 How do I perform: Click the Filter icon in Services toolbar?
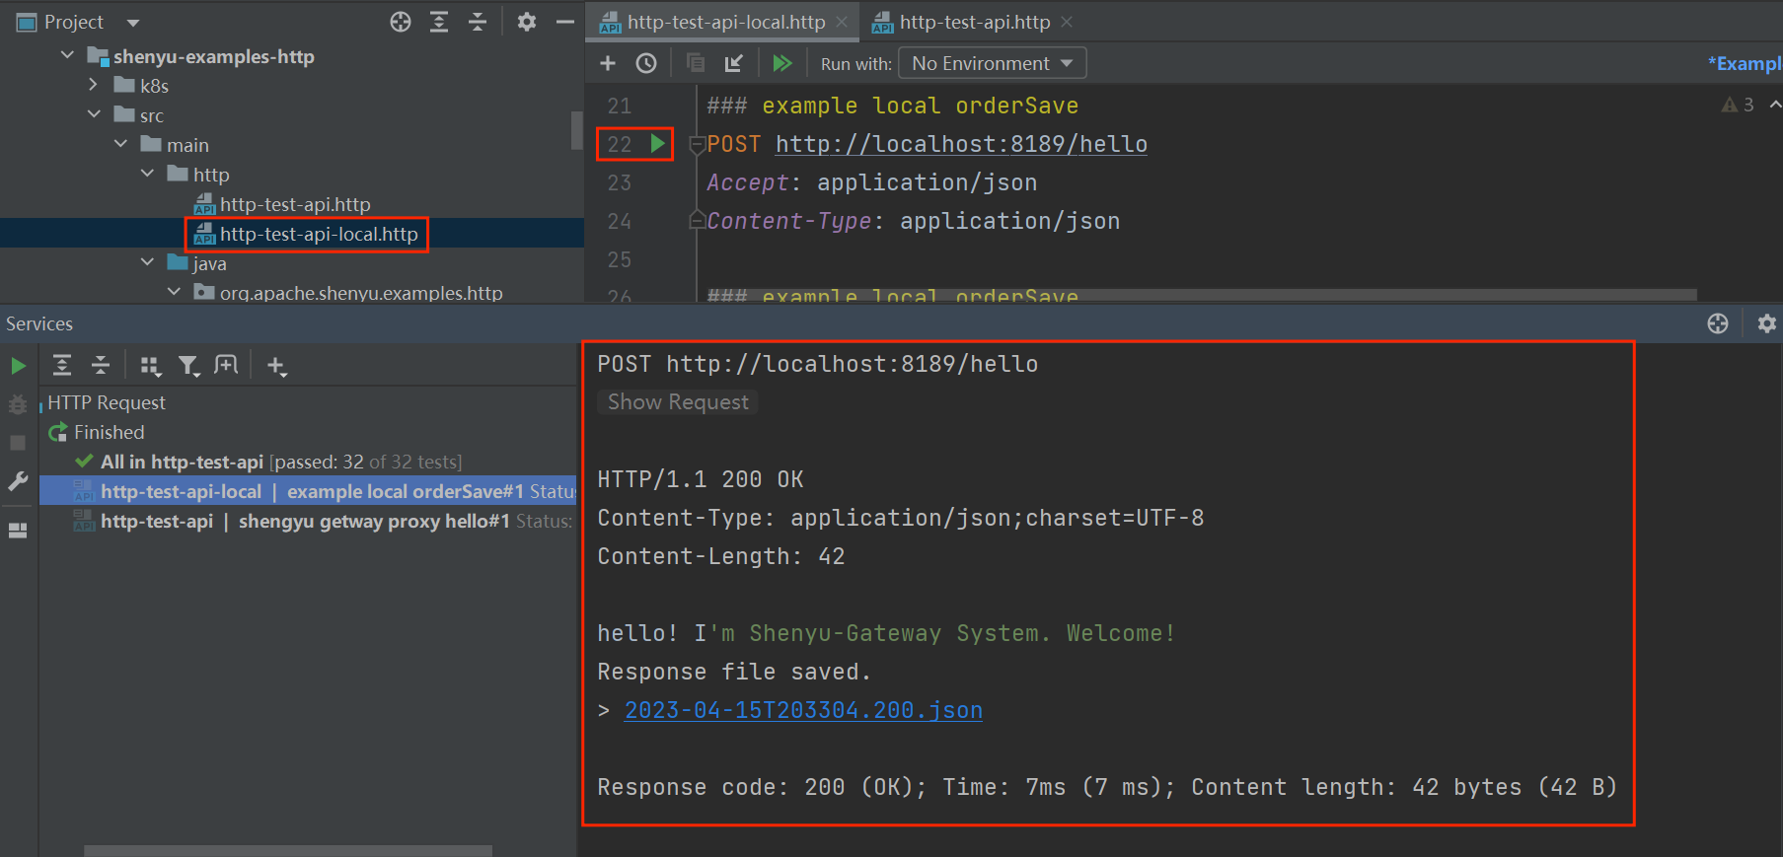[187, 366]
